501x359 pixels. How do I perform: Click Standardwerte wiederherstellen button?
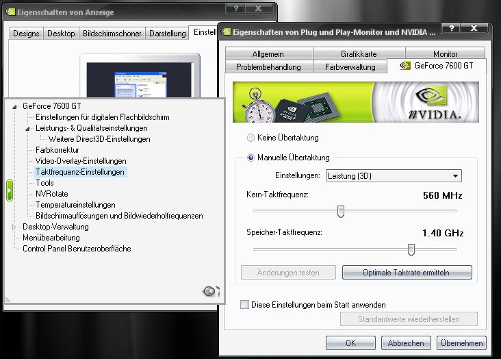tap(409, 319)
